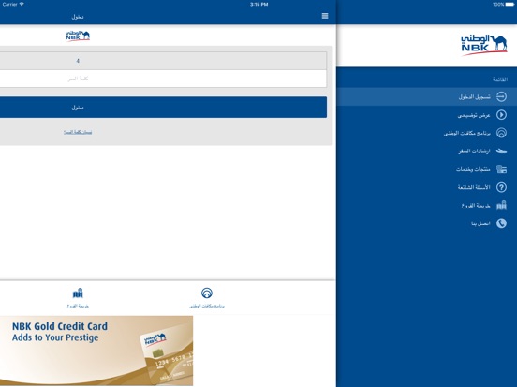
Task: Tap the branch map sidebar icon
Action: tap(501, 206)
